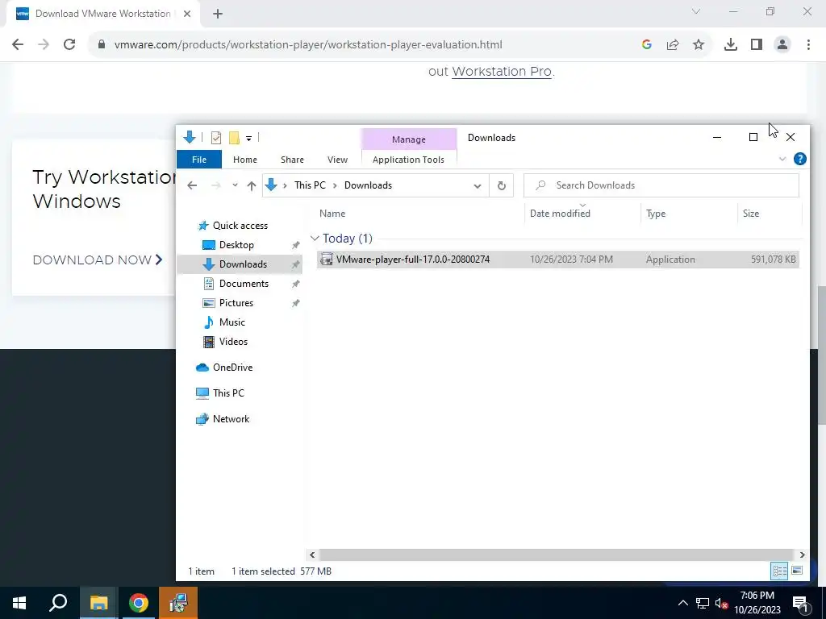Open the File menu in Explorer
This screenshot has height=619, width=826.
(x=199, y=160)
